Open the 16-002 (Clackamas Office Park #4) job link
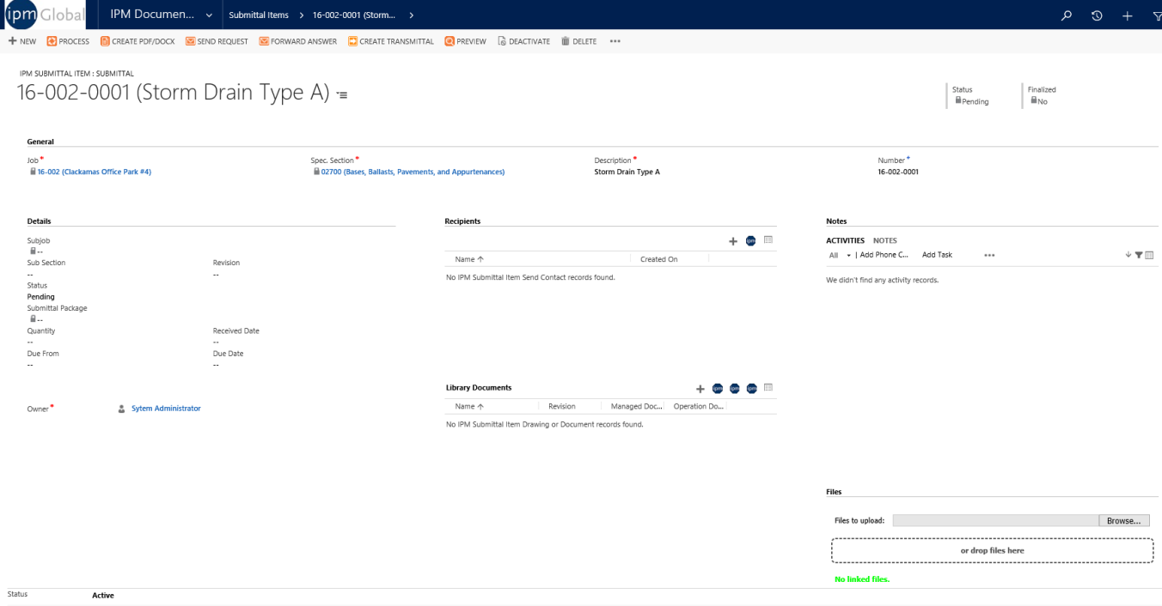The height and width of the screenshot is (606, 1162). point(95,172)
